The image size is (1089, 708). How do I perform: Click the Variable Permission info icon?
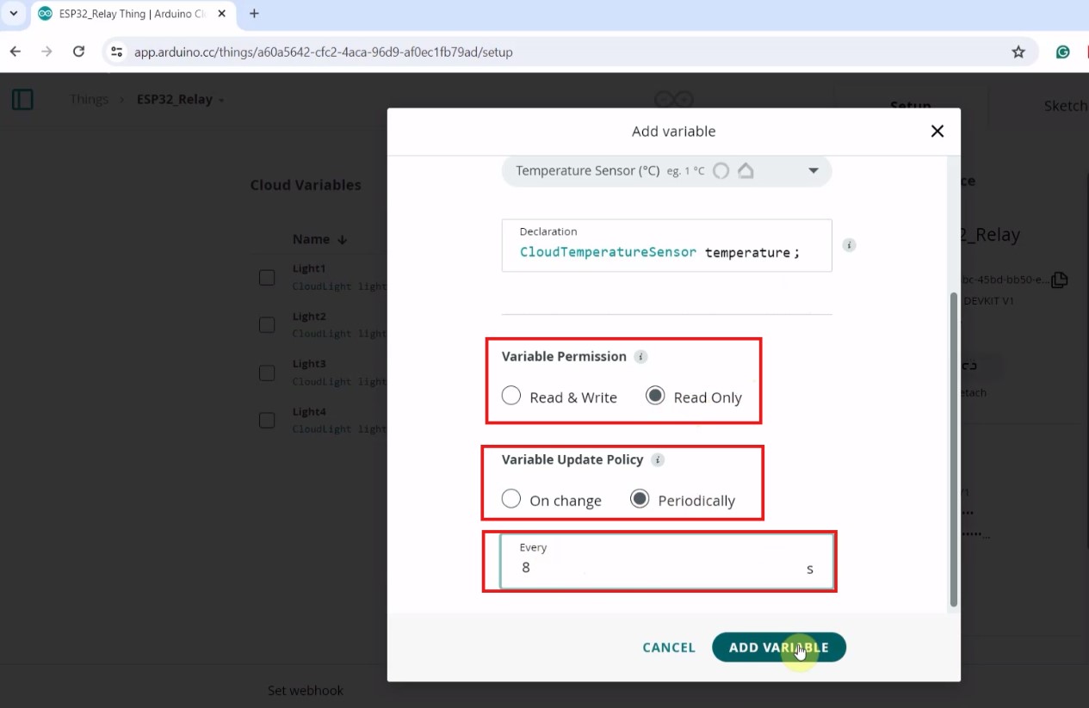click(x=640, y=357)
